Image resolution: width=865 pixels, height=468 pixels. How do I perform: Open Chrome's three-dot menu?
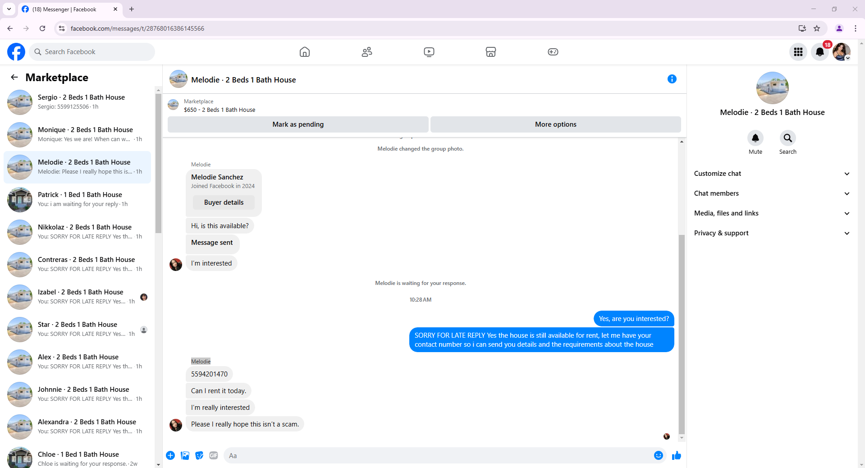coord(856,28)
